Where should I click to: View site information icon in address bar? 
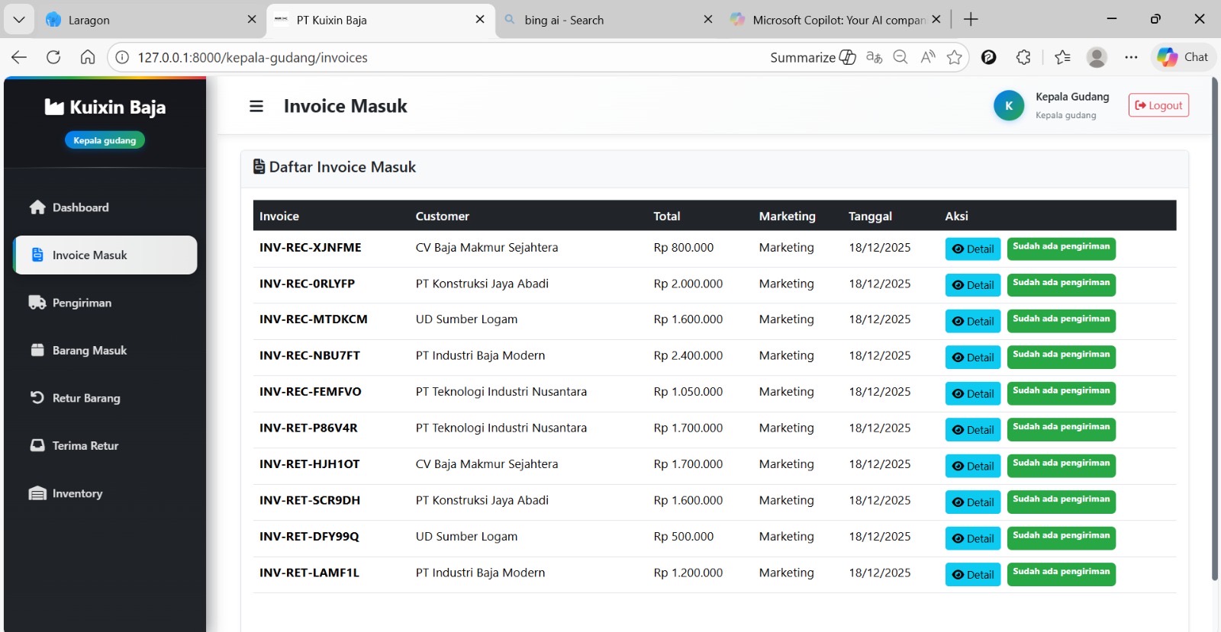coord(122,57)
